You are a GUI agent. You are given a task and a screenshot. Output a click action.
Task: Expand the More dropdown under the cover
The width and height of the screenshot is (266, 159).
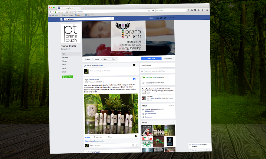click(113, 59)
